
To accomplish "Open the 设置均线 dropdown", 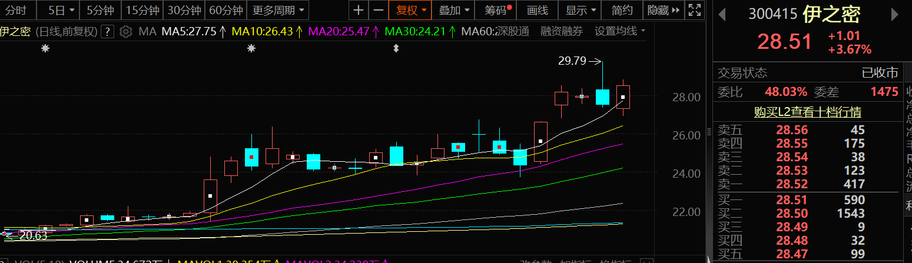I will (619, 31).
